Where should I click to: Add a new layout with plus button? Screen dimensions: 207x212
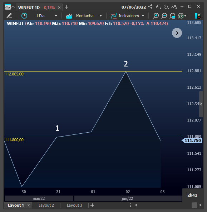click(92, 205)
